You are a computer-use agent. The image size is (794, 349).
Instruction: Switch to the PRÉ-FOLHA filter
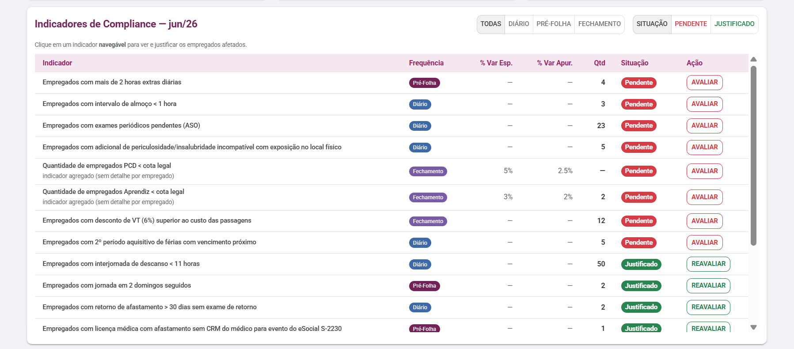(554, 24)
